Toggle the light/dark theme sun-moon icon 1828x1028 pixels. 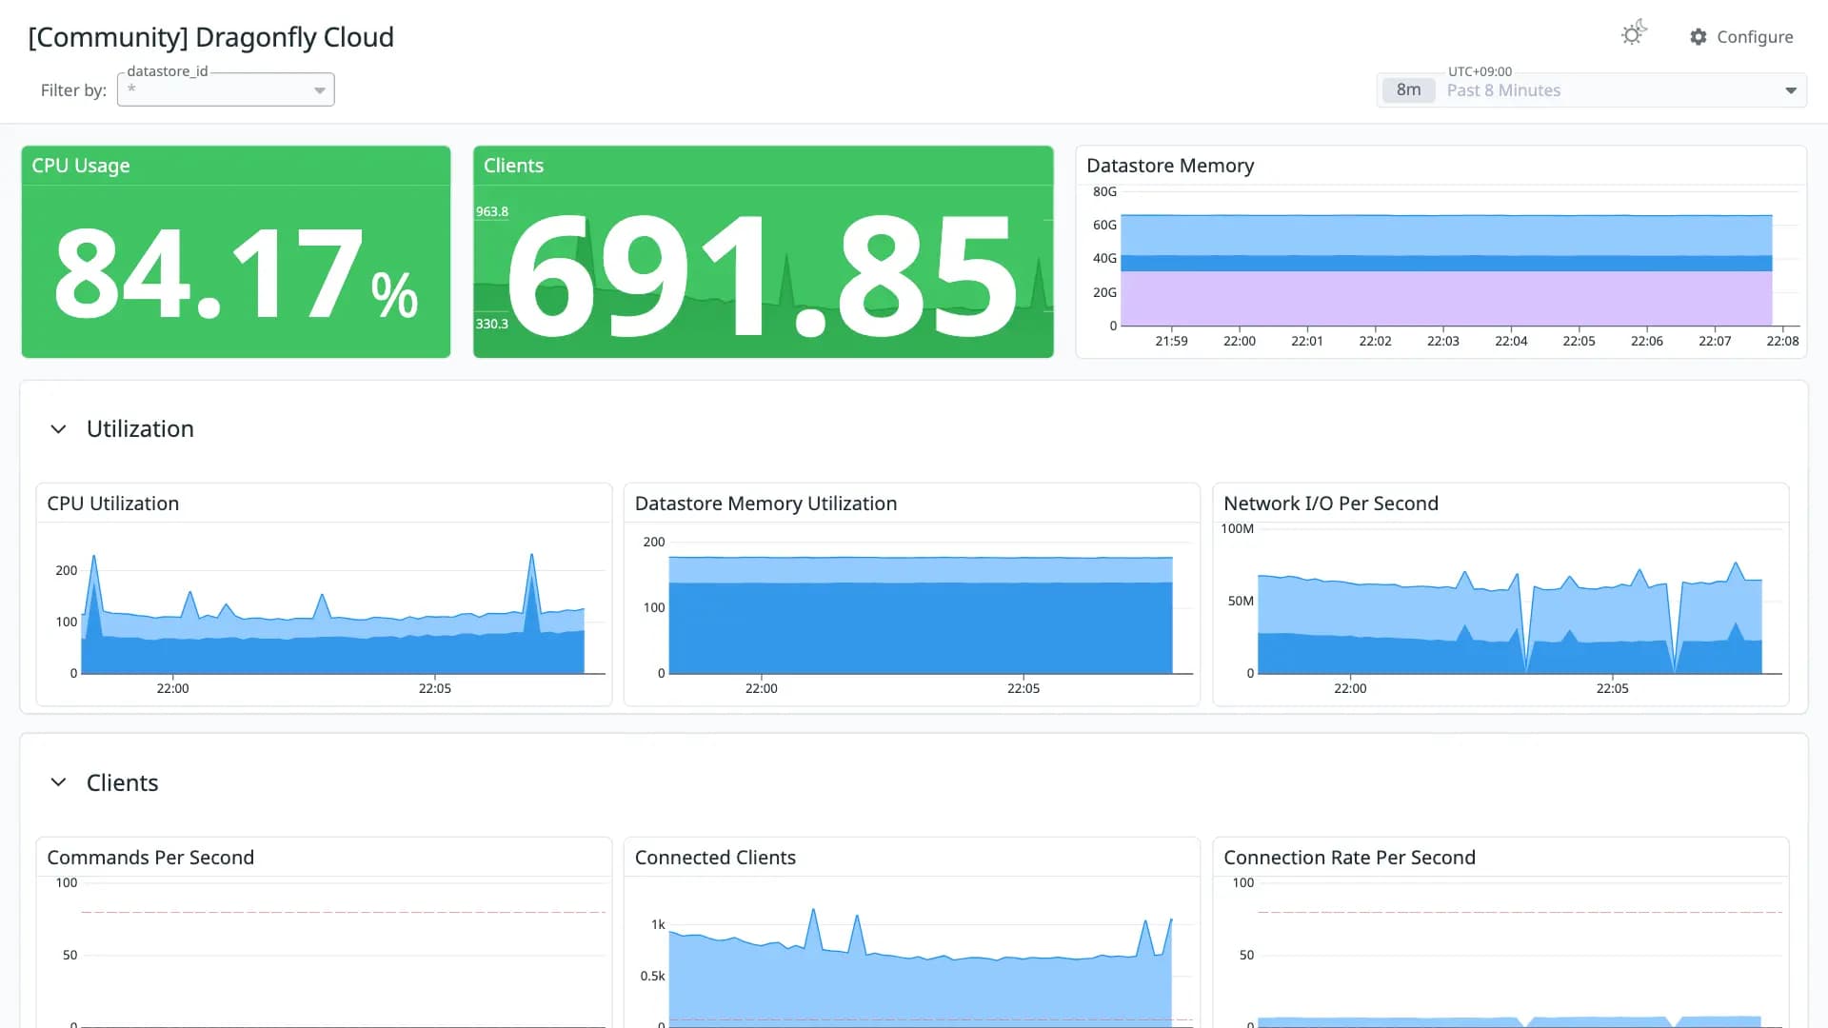[x=1634, y=34]
